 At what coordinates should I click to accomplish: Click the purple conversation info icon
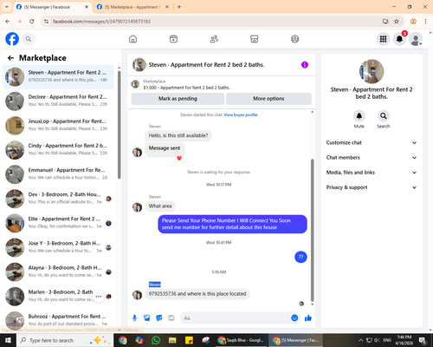click(x=305, y=65)
